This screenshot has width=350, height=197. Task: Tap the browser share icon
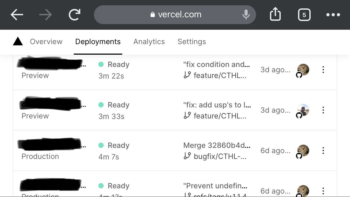click(x=275, y=14)
